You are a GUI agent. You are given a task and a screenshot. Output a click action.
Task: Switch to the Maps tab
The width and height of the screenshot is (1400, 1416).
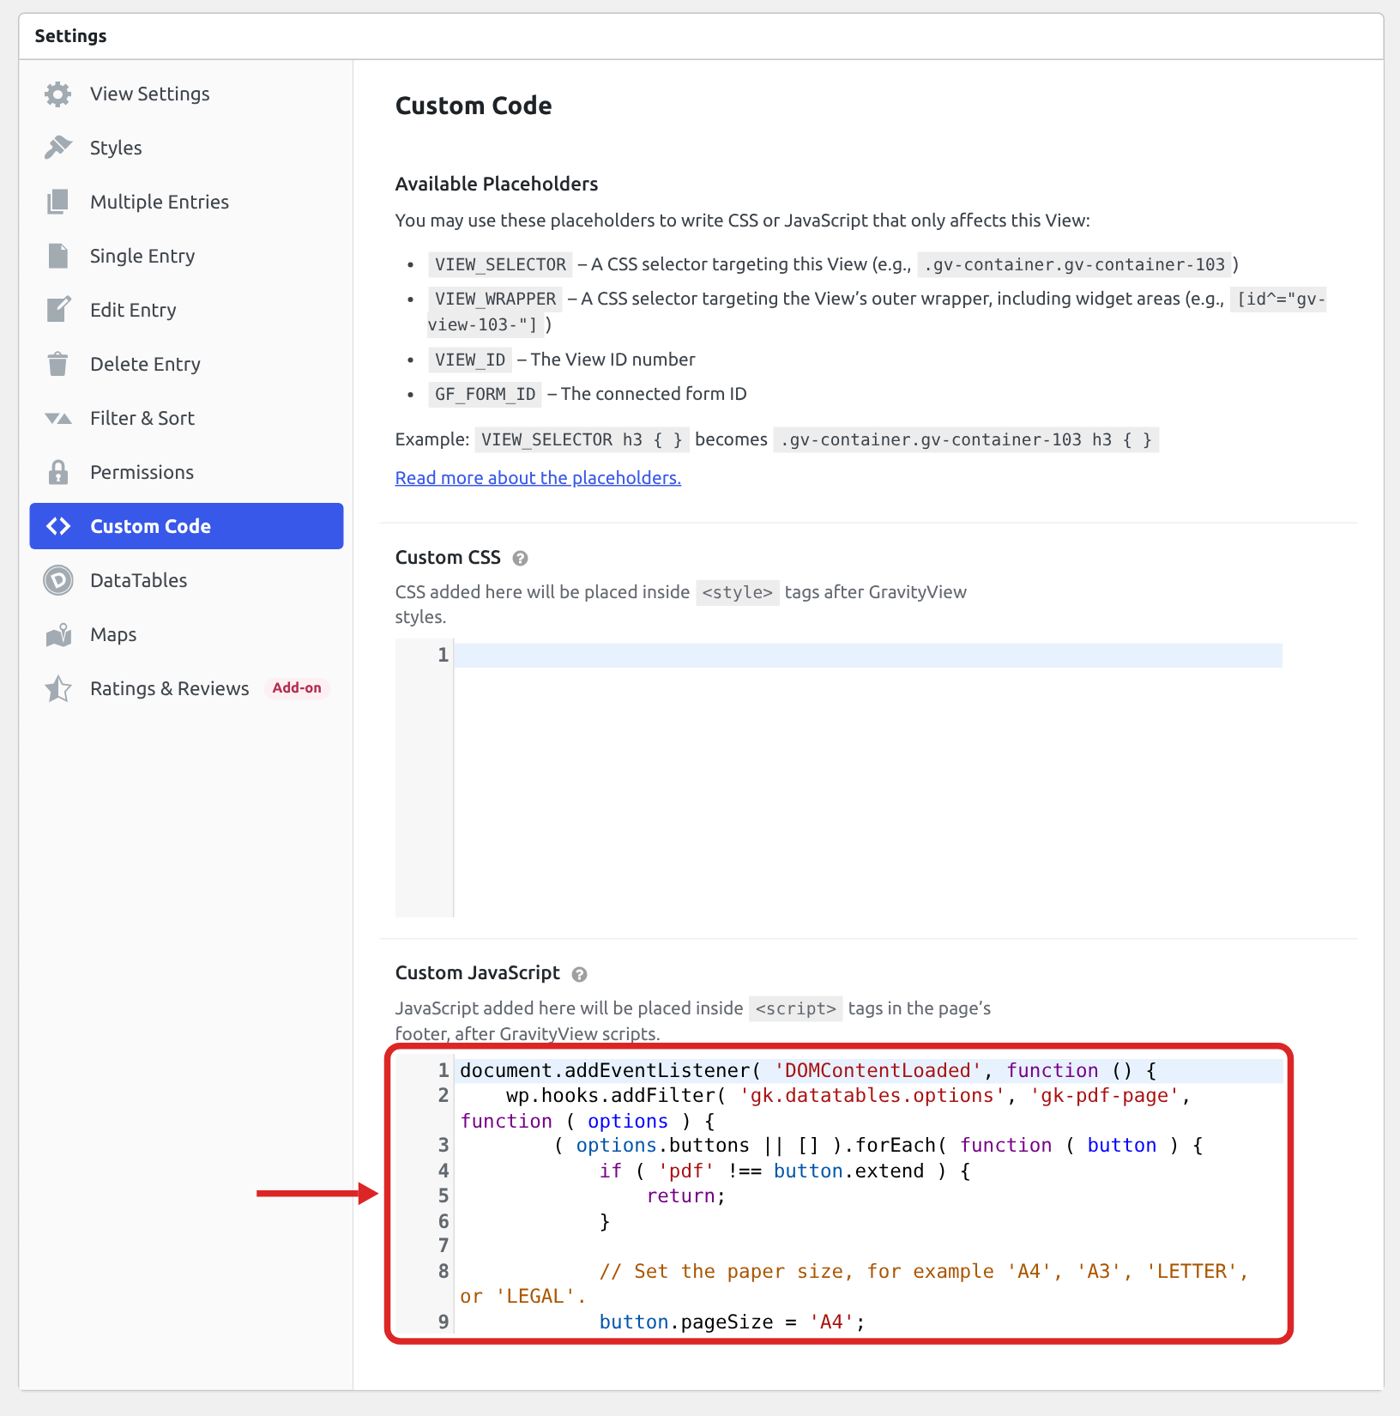[x=186, y=634]
